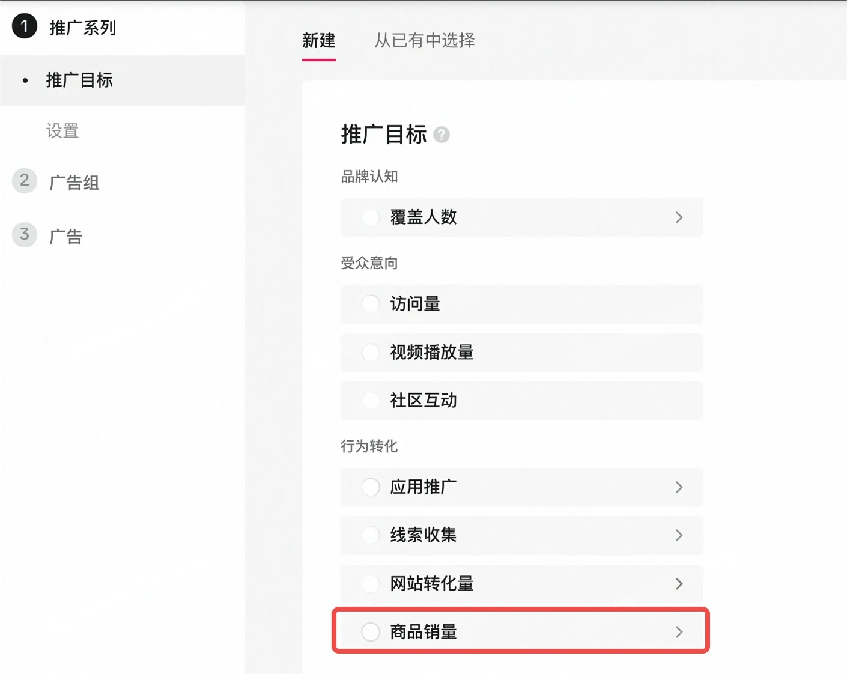This screenshot has width=847, height=674.
Task: Click the help icon beside 推广目标 heading
Action: (x=442, y=135)
